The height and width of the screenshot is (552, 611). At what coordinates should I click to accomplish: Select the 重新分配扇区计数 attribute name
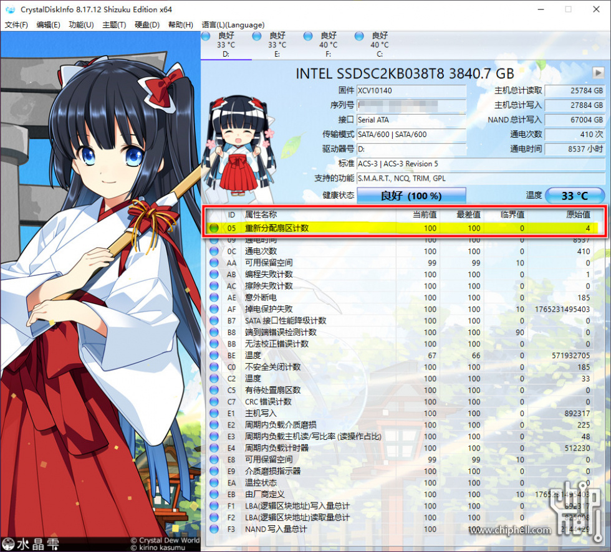pyautogui.click(x=277, y=228)
